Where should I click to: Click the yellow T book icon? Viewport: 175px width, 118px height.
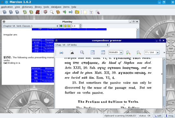[x=31, y=12]
